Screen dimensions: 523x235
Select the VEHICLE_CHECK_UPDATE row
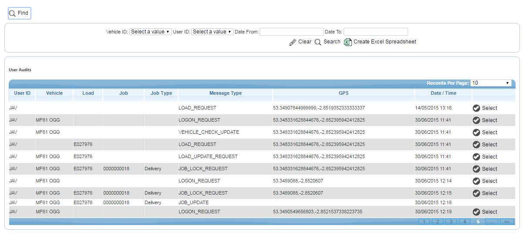click(485, 132)
